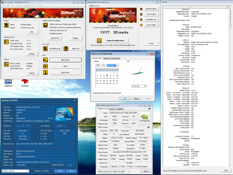The image size is (233, 175).
Task: Click the Show Details button
Action: (x=151, y=25)
